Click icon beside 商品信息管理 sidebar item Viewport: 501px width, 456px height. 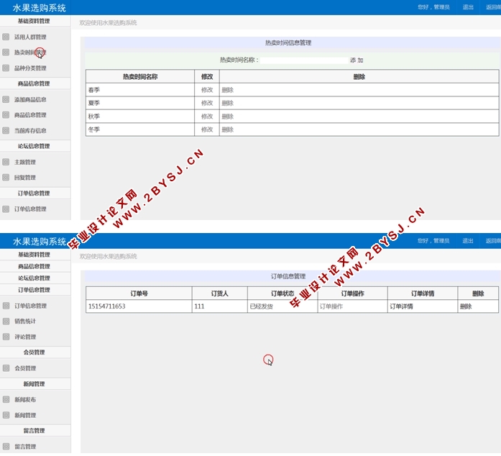click(x=6, y=115)
